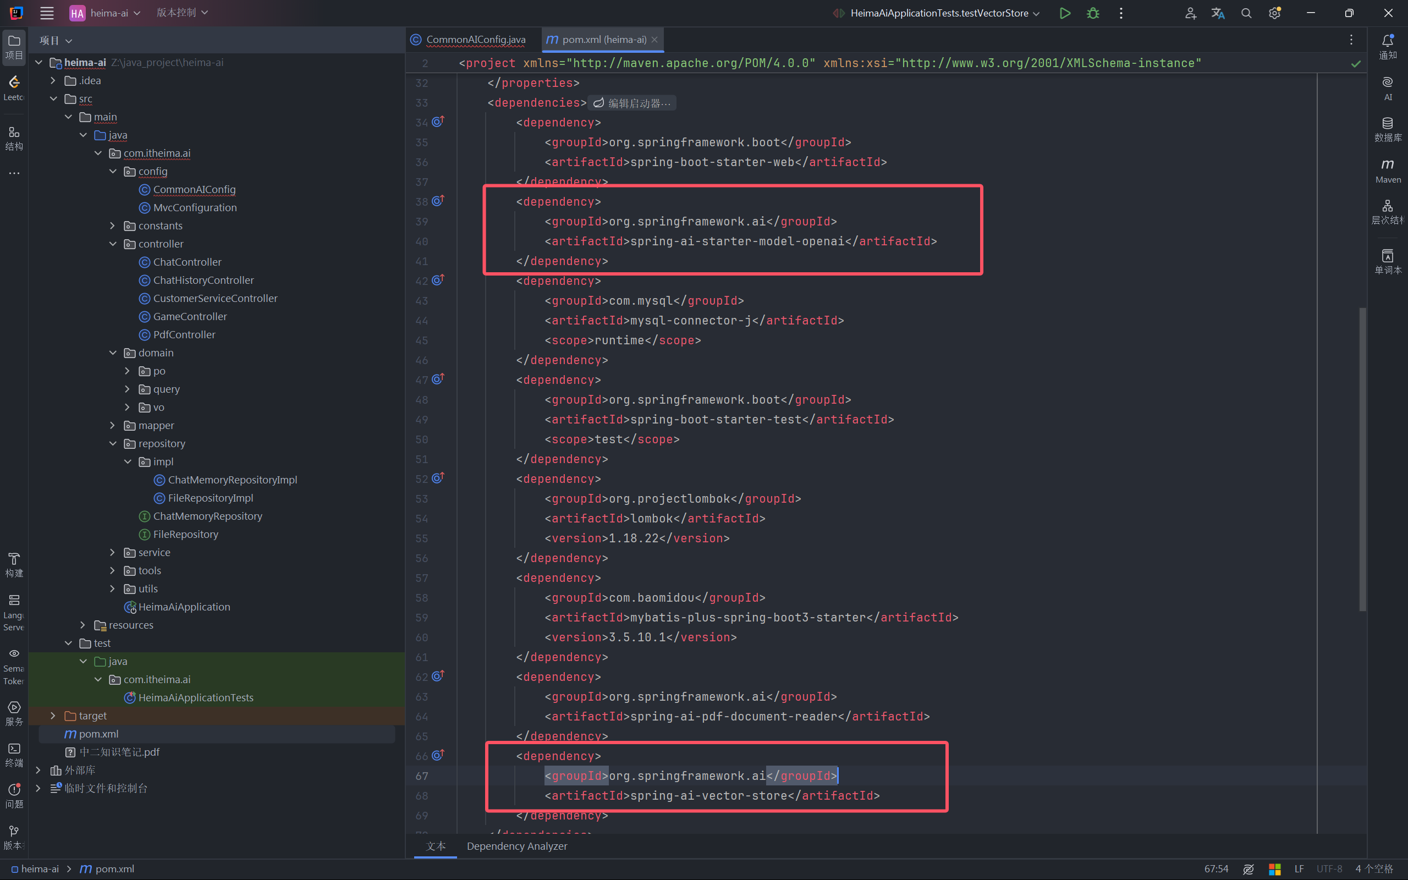Open the 项目 view dropdown
This screenshot has height=880, width=1408.
(56, 41)
